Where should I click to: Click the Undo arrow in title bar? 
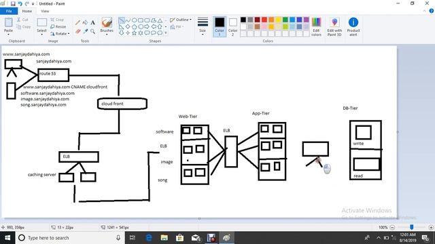20,3
